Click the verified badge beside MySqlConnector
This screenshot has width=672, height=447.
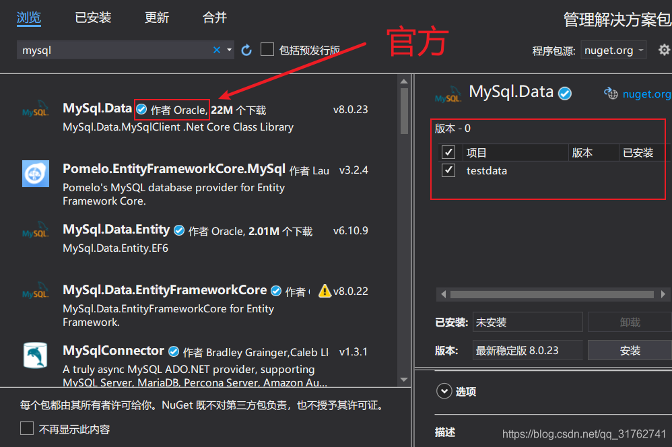point(174,351)
